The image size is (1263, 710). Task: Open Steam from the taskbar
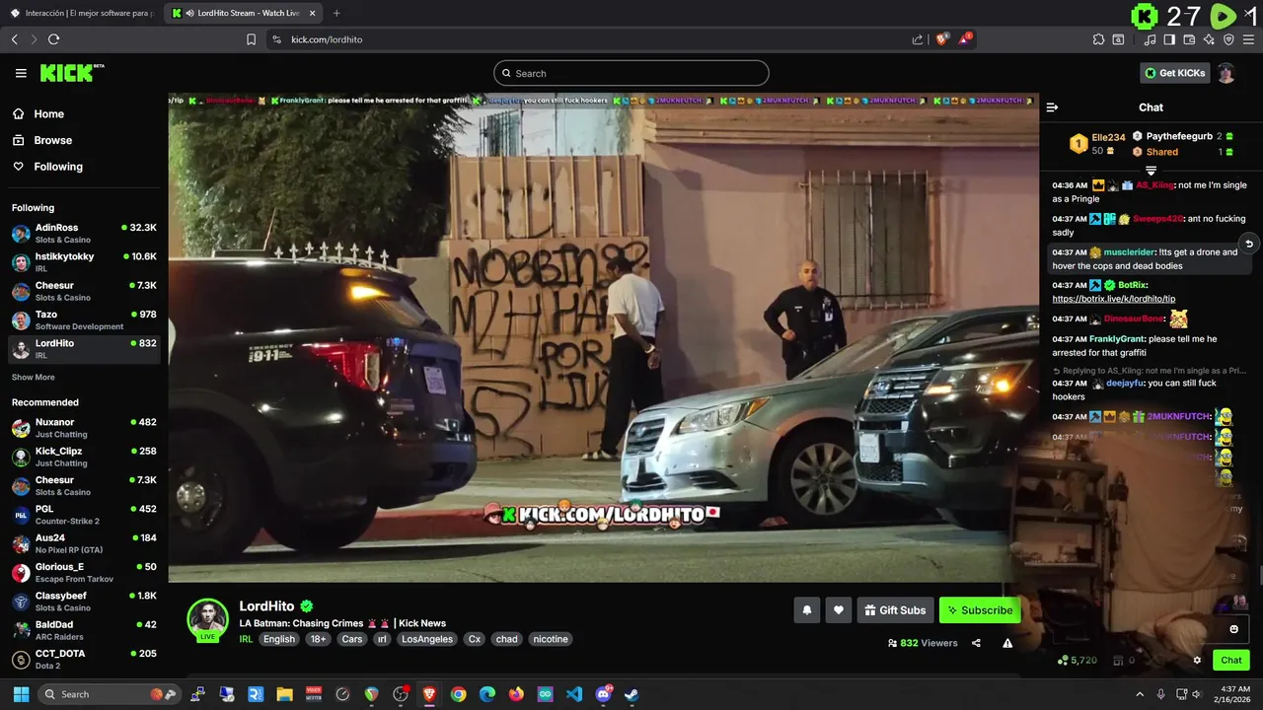pyautogui.click(x=631, y=694)
